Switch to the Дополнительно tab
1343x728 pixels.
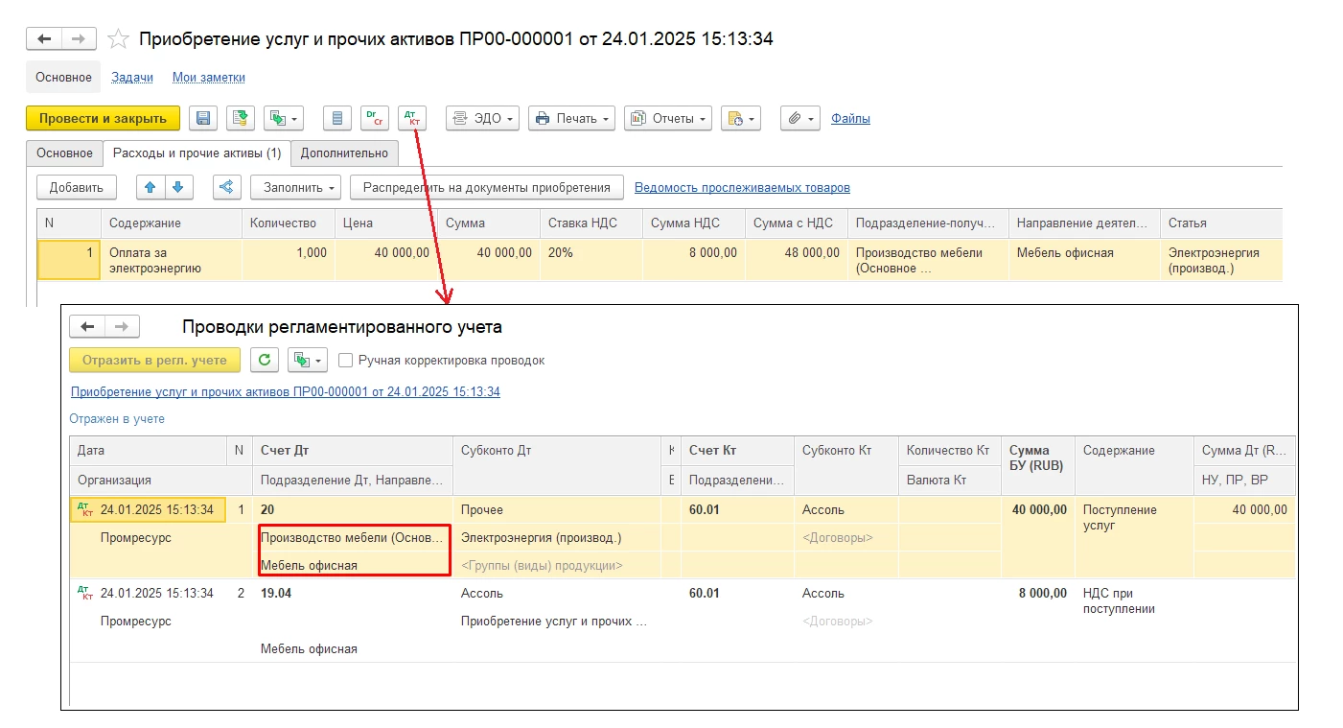[344, 153]
